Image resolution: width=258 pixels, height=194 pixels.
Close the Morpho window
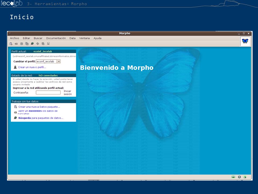[249, 33]
